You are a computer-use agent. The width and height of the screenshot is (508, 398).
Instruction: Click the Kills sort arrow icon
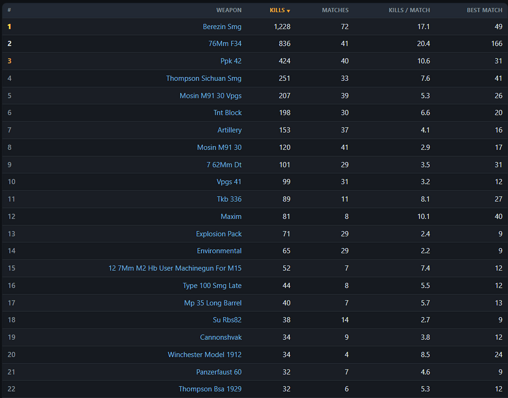pos(289,11)
